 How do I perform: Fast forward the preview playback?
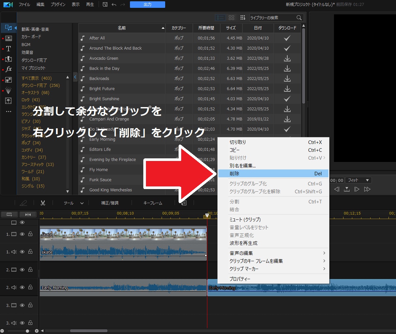point(367,189)
